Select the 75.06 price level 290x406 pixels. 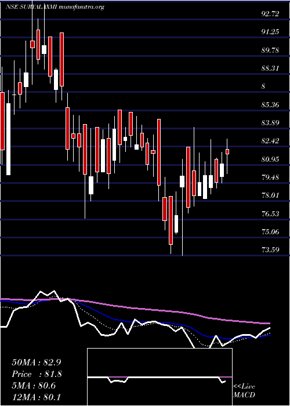[270, 232]
